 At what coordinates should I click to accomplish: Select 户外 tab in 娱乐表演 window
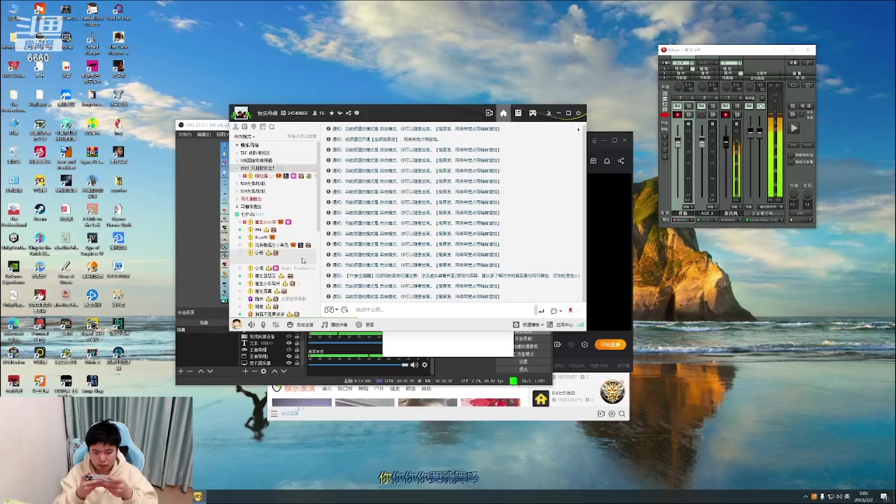(379, 388)
